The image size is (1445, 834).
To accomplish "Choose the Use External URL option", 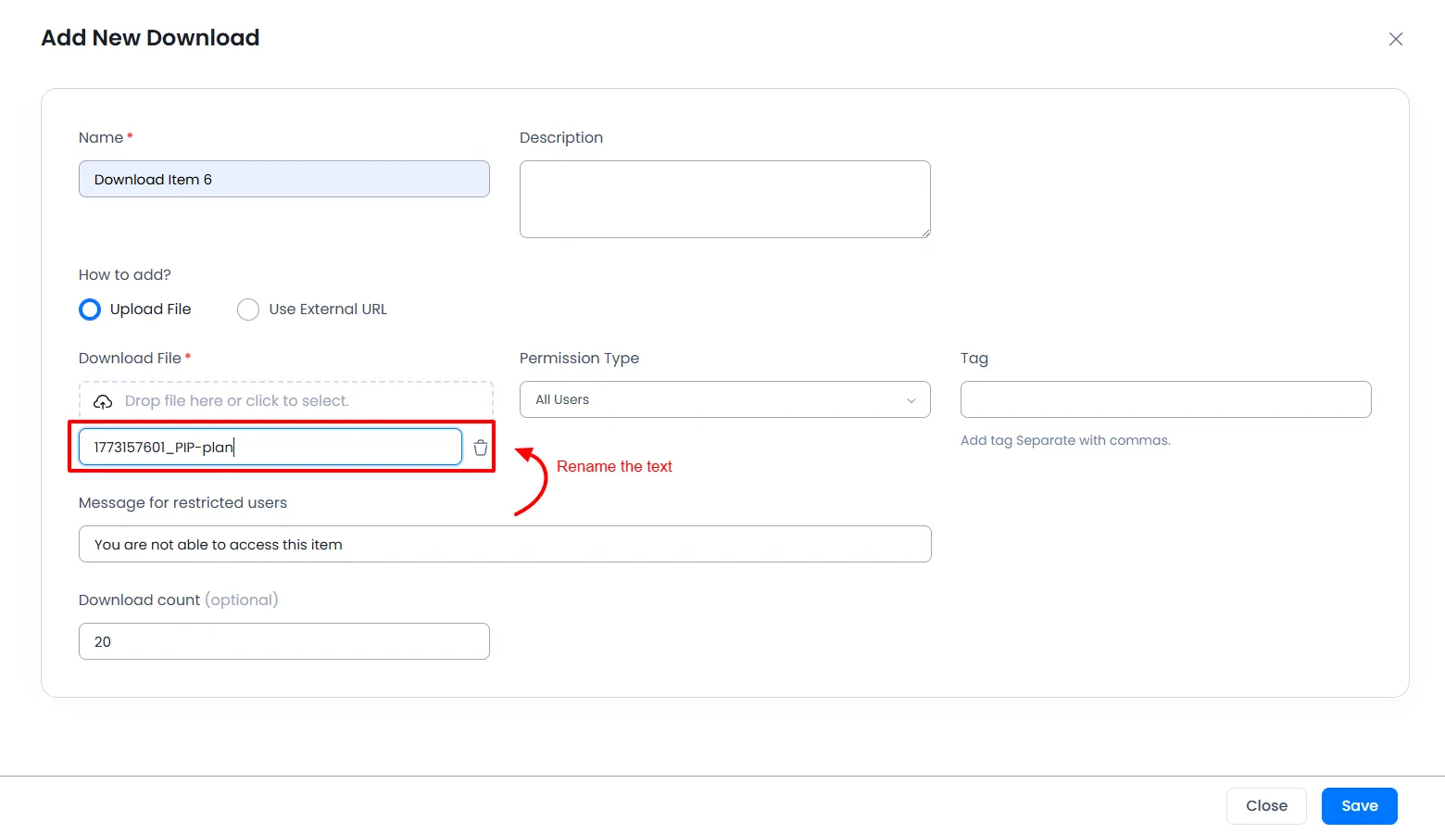I will [248, 310].
